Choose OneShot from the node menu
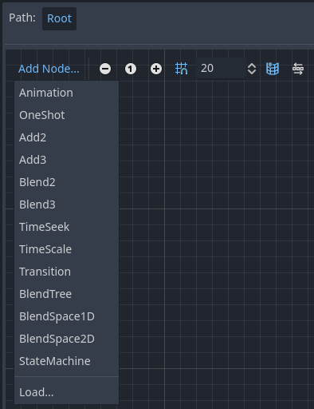 click(67, 115)
